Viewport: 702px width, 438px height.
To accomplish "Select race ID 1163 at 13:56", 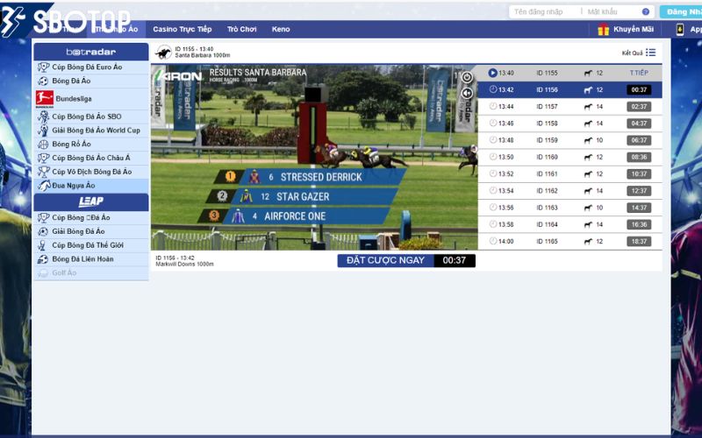I will 569,208.
